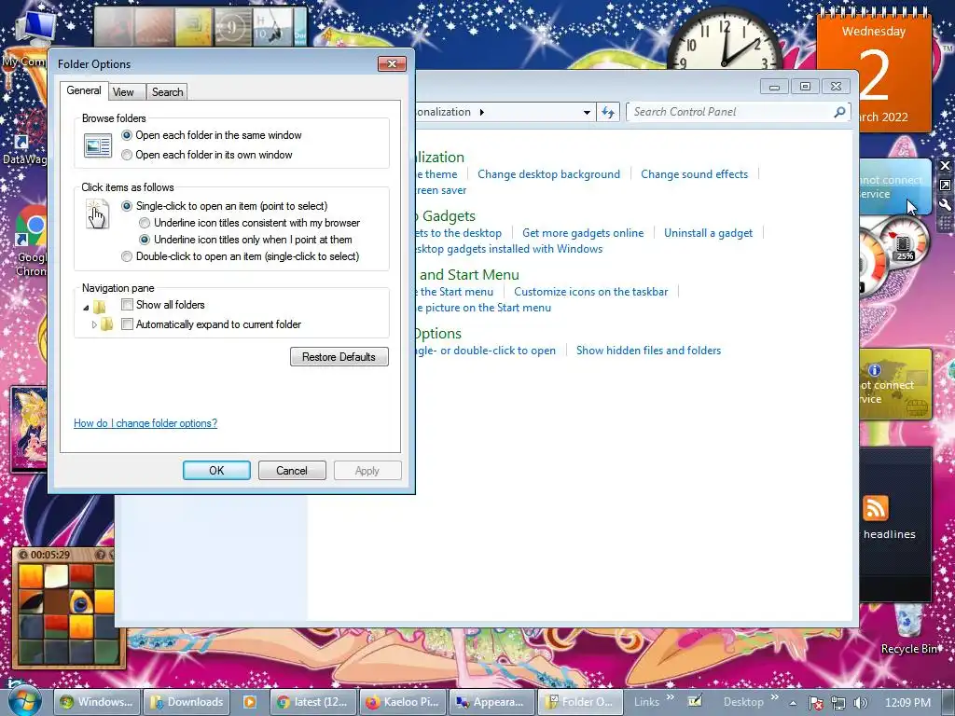Open 'How do I change folder options?' help link
Screen dimensions: 955x716
145,423
